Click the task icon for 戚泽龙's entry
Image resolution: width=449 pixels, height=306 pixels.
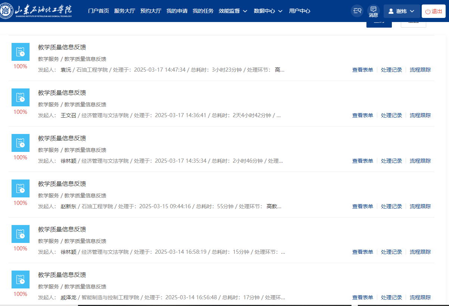(x=21, y=280)
